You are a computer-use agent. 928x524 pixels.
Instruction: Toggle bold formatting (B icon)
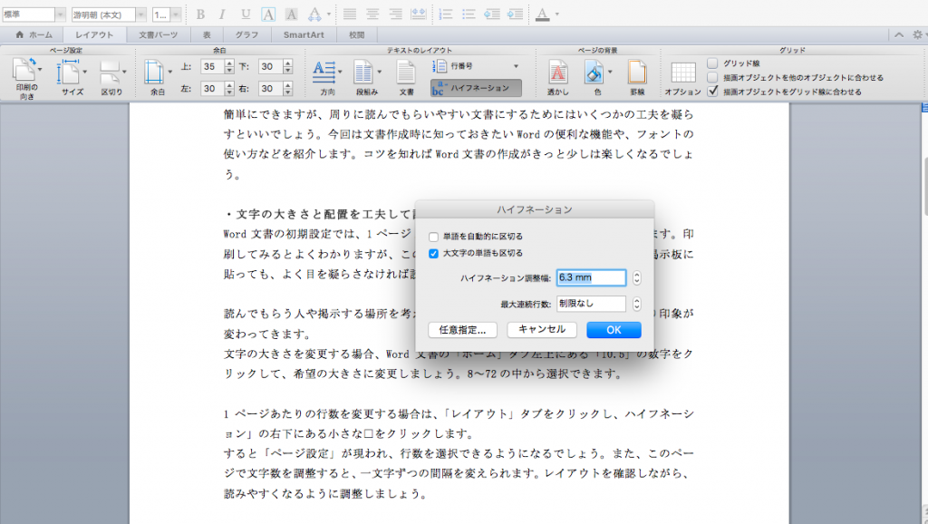coord(200,15)
